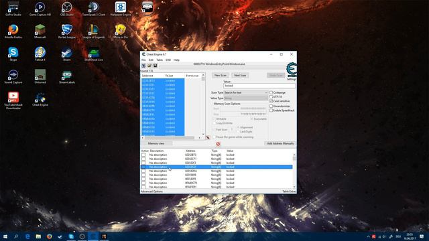
Task: Click Add Address Manually button
Action: point(280,143)
